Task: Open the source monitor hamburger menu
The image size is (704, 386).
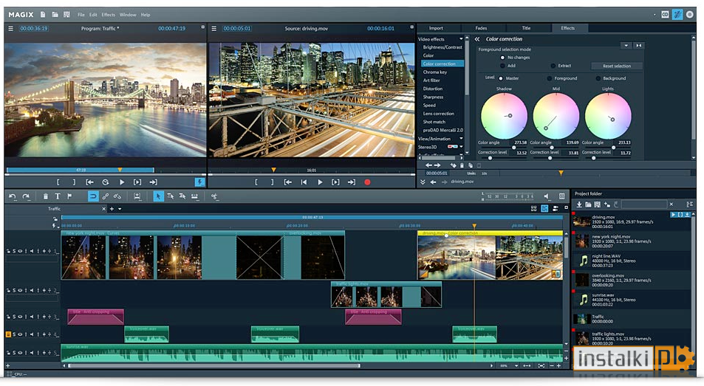Action: tap(213, 28)
